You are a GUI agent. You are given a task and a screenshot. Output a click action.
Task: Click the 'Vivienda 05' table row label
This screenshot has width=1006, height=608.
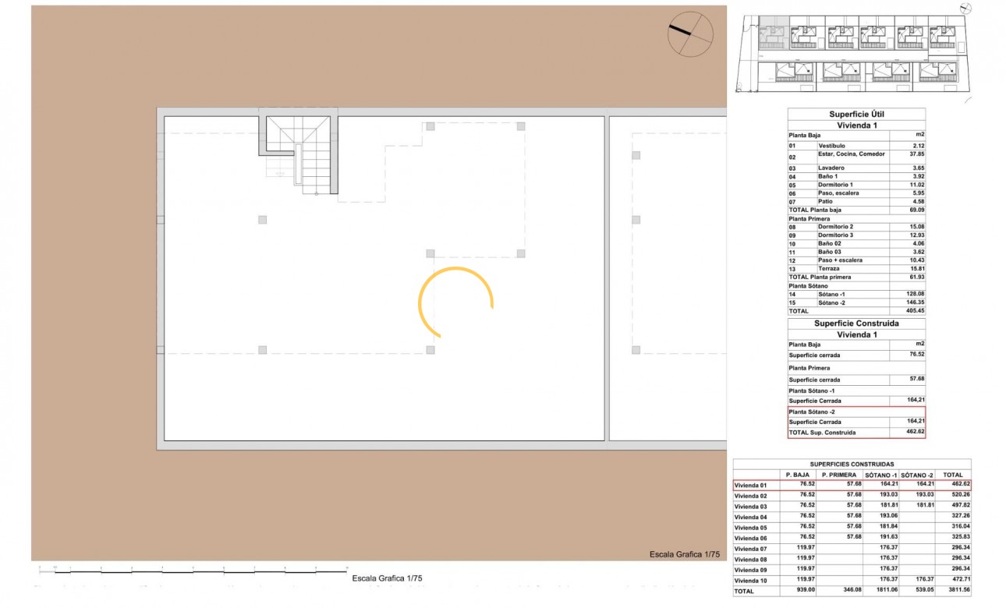pos(750,527)
